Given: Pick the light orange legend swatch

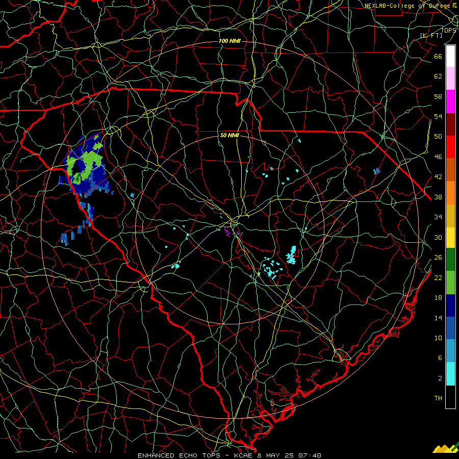Looking at the screenshot, I should pyautogui.click(x=450, y=193).
